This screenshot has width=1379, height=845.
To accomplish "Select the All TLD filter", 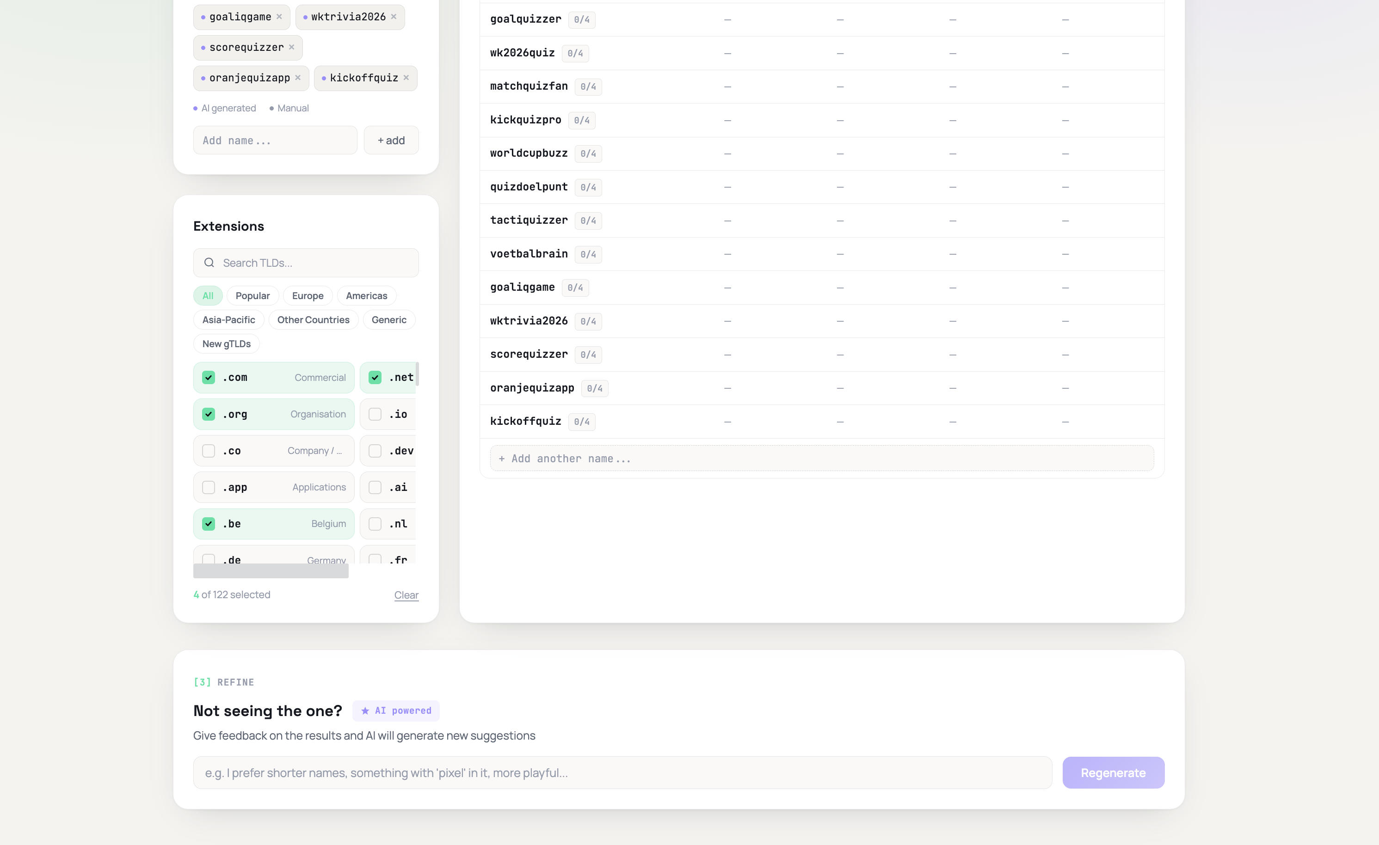I will pos(208,296).
